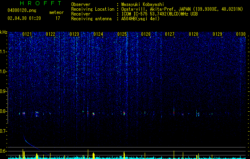Click the gray frequency range bar beside 0.8

8,106
